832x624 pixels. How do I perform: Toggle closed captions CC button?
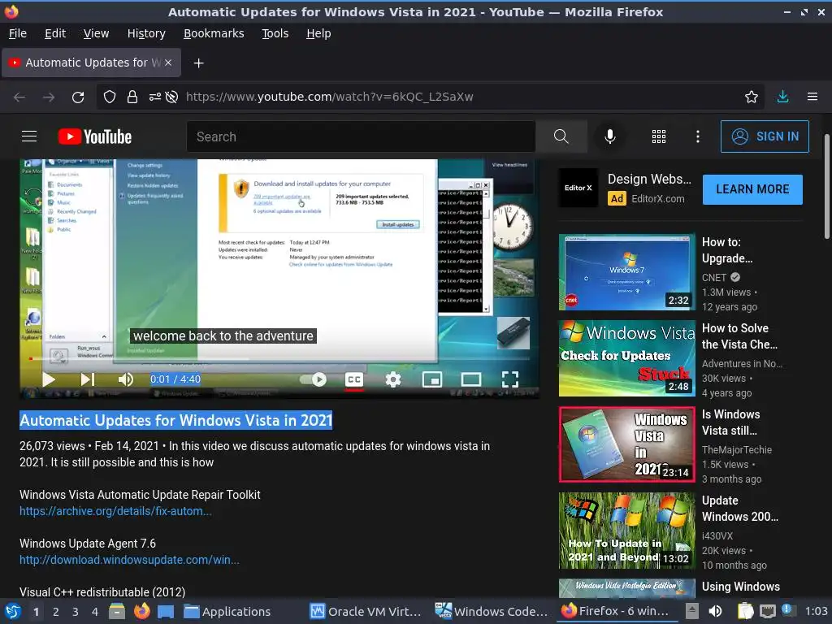[354, 379]
